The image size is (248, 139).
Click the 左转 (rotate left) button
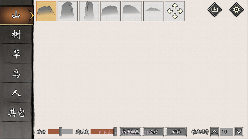[x=153, y=132]
